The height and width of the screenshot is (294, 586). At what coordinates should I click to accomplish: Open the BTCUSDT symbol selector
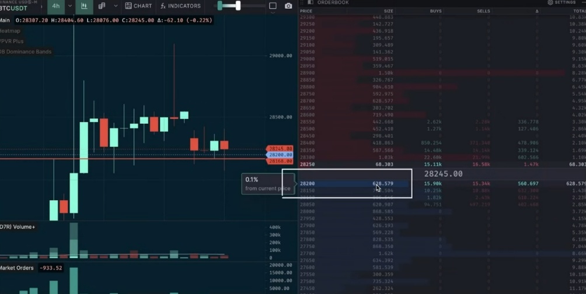pos(14,8)
